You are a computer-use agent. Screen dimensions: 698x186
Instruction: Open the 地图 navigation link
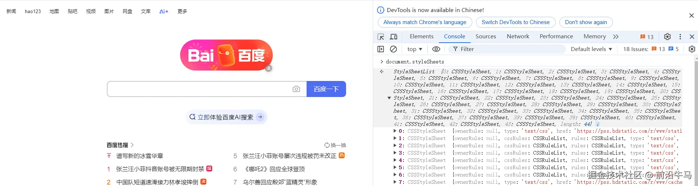[54, 11]
